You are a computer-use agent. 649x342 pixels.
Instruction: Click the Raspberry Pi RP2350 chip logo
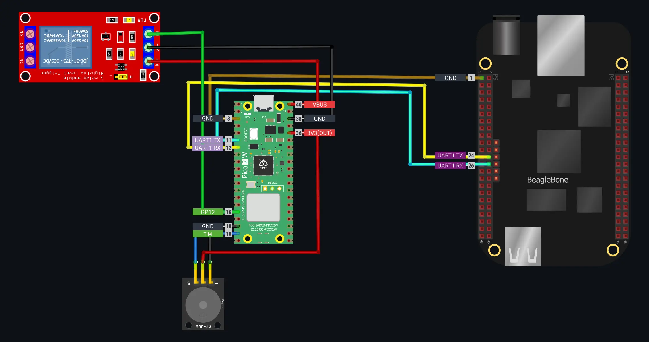[x=263, y=164]
